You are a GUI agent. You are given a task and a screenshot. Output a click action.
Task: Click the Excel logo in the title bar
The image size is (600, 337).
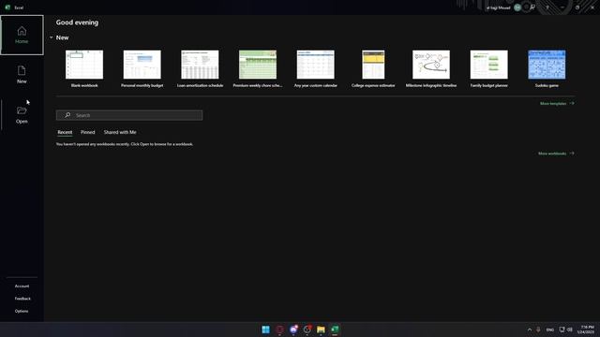(7, 7)
